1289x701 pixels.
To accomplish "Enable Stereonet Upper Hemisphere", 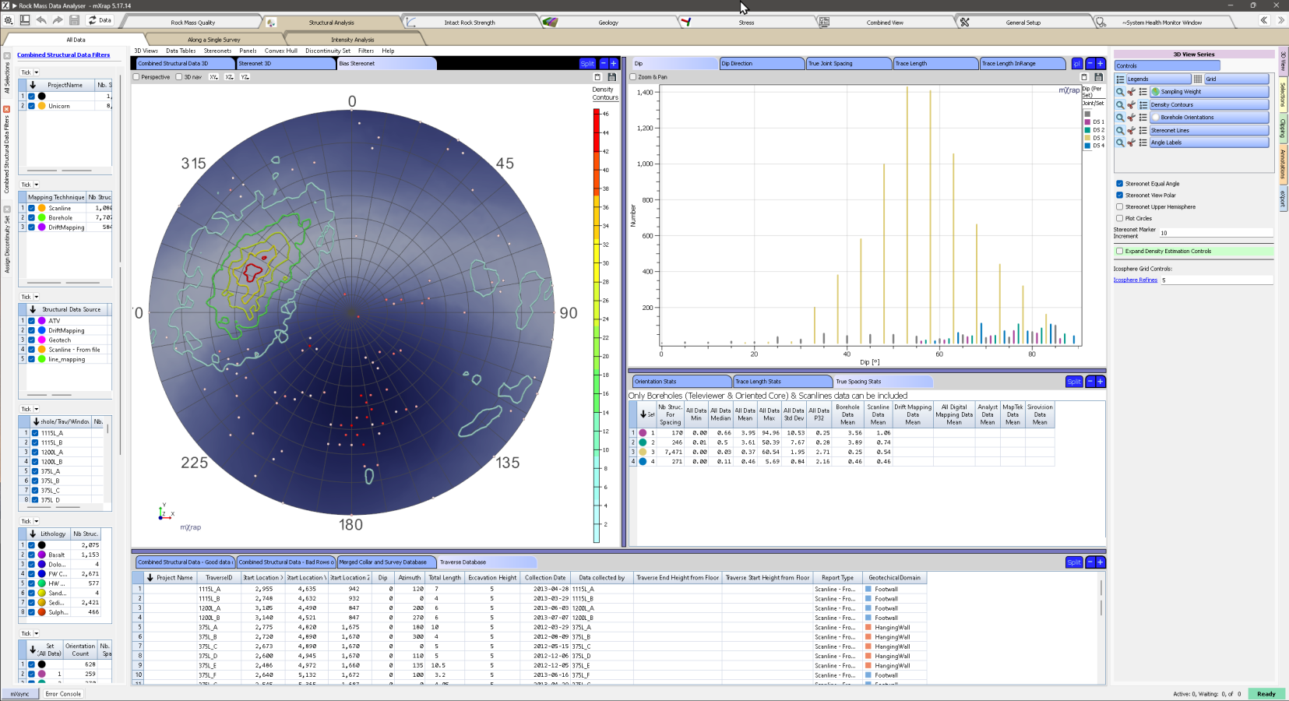I will coord(1119,207).
